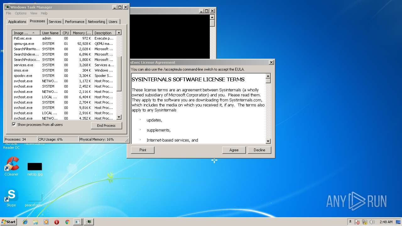Open Task Manager File menu
The image size is (402, 226).
8,13
